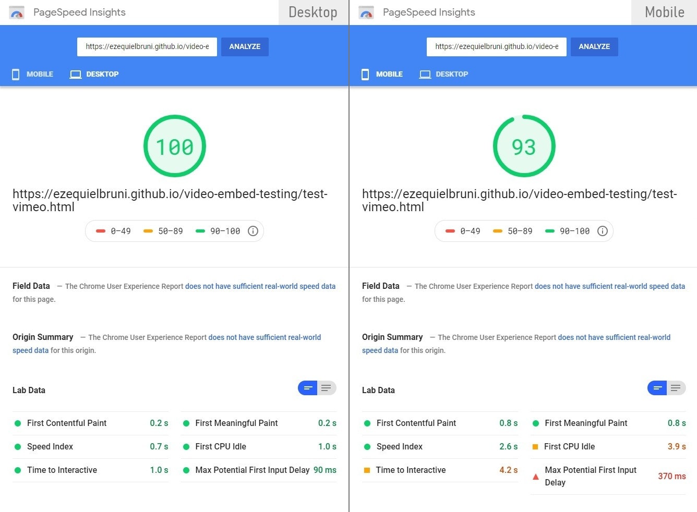Viewport: 697px width, 512px height.
Task: Expand First Meaningful Paint row in Desktop panel
Action: click(259, 423)
